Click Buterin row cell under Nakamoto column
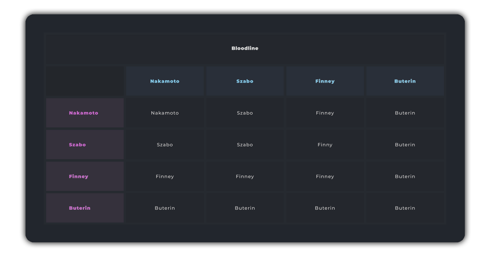Image resolution: width=490 pixels, height=257 pixels. click(x=165, y=208)
